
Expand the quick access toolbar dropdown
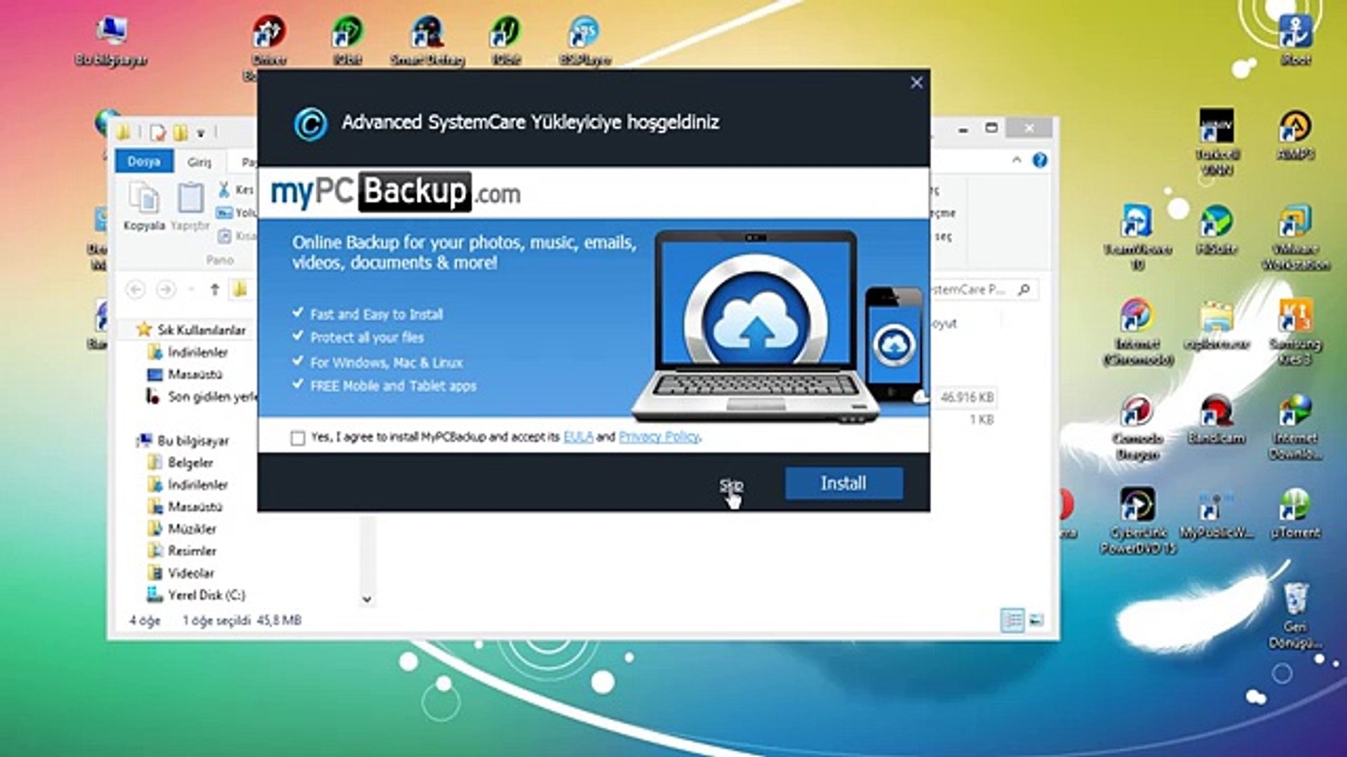[x=200, y=132]
